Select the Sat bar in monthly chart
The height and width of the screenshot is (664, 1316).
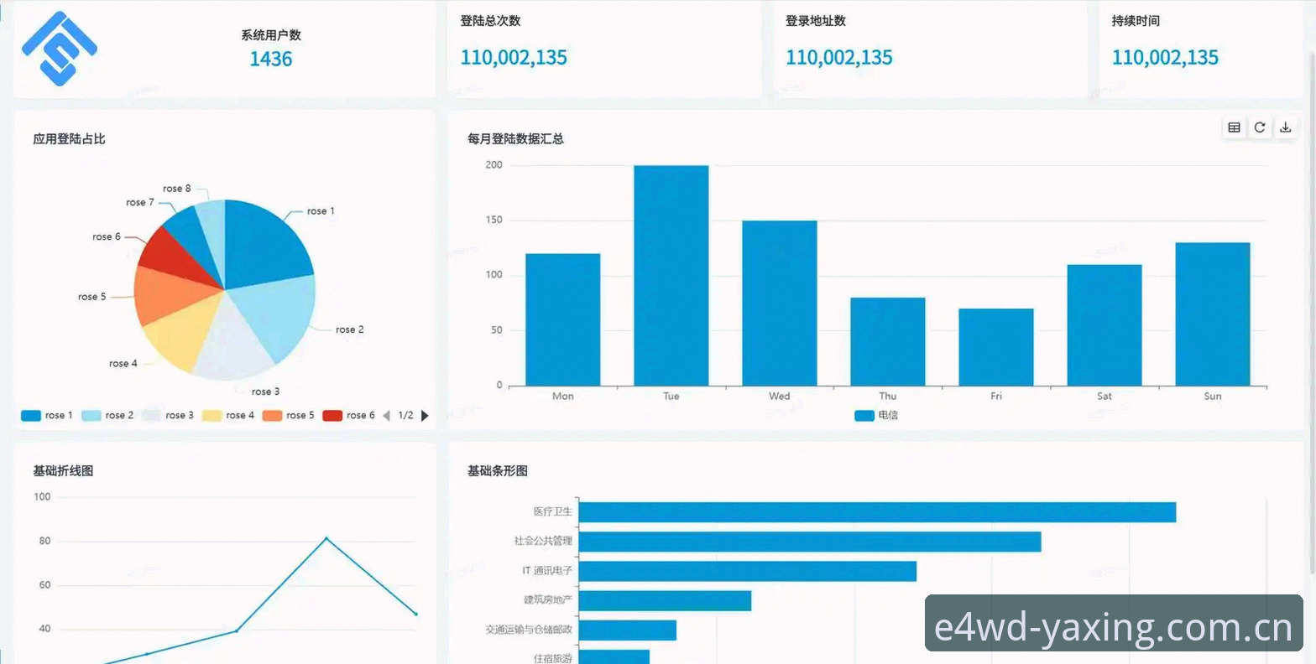1104,325
